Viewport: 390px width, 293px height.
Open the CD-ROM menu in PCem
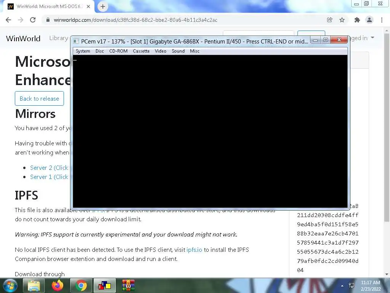pos(118,51)
